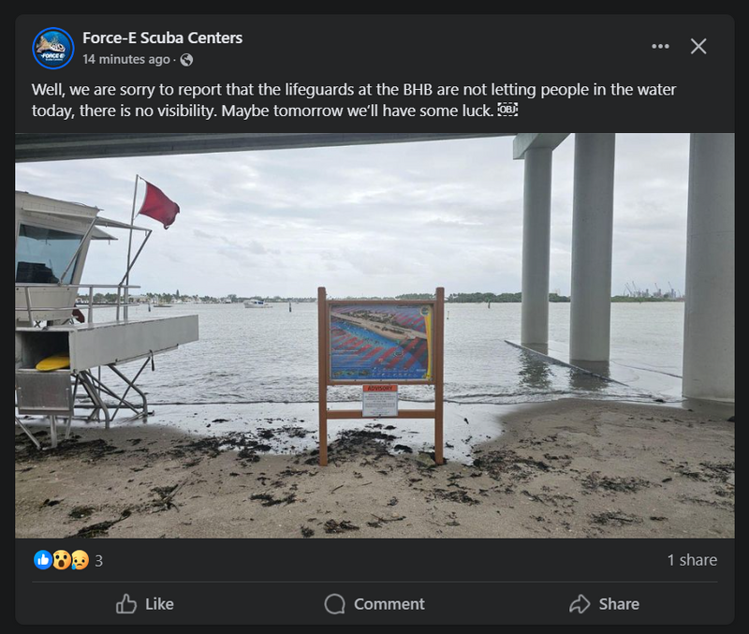Viewport: 749px width, 634px height.
Task: Show who reacted via the count 3
Action: click(x=99, y=561)
